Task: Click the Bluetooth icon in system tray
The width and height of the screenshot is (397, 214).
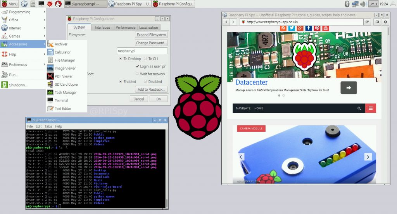Action: (347, 4)
